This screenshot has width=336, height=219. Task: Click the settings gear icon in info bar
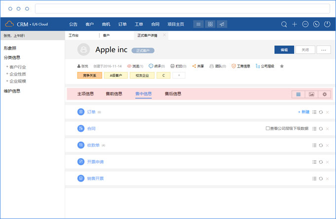pos(325,94)
